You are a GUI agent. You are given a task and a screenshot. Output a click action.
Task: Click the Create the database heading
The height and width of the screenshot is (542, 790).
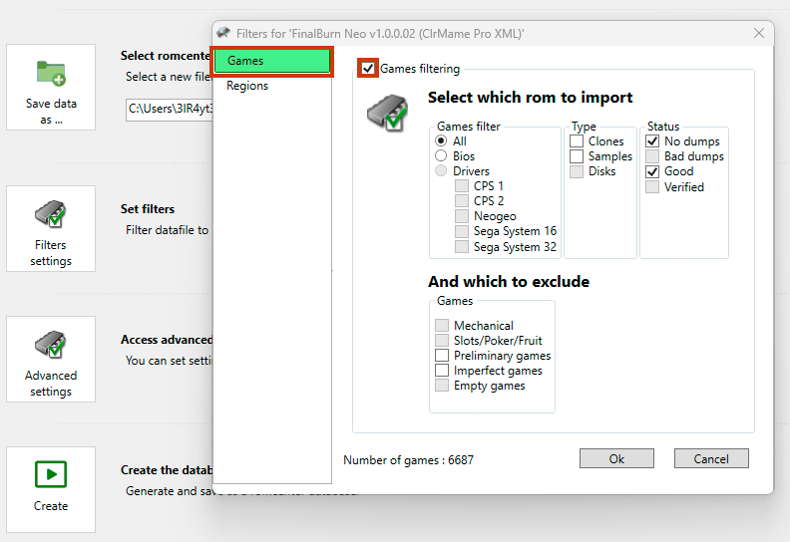(x=167, y=470)
